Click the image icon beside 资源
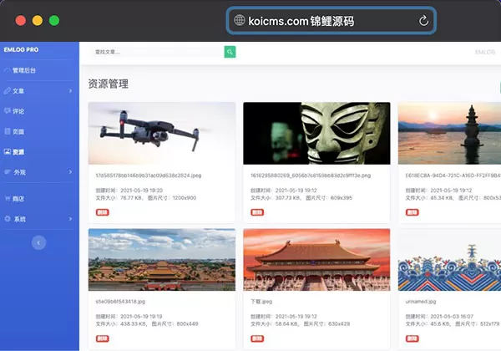The width and height of the screenshot is (501, 351). [8, 152]
